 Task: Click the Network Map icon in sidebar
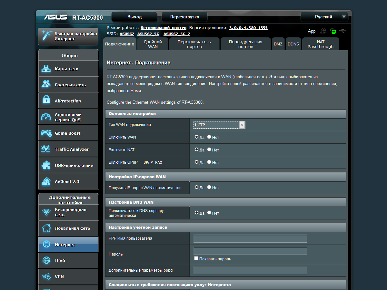(46, 69)
